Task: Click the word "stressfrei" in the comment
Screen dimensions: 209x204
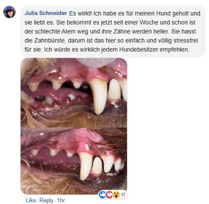Action: click(185, 40)
